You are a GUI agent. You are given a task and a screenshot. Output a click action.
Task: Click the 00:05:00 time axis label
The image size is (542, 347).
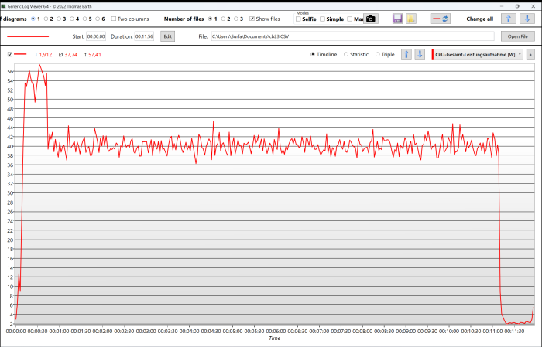[232, 331]
